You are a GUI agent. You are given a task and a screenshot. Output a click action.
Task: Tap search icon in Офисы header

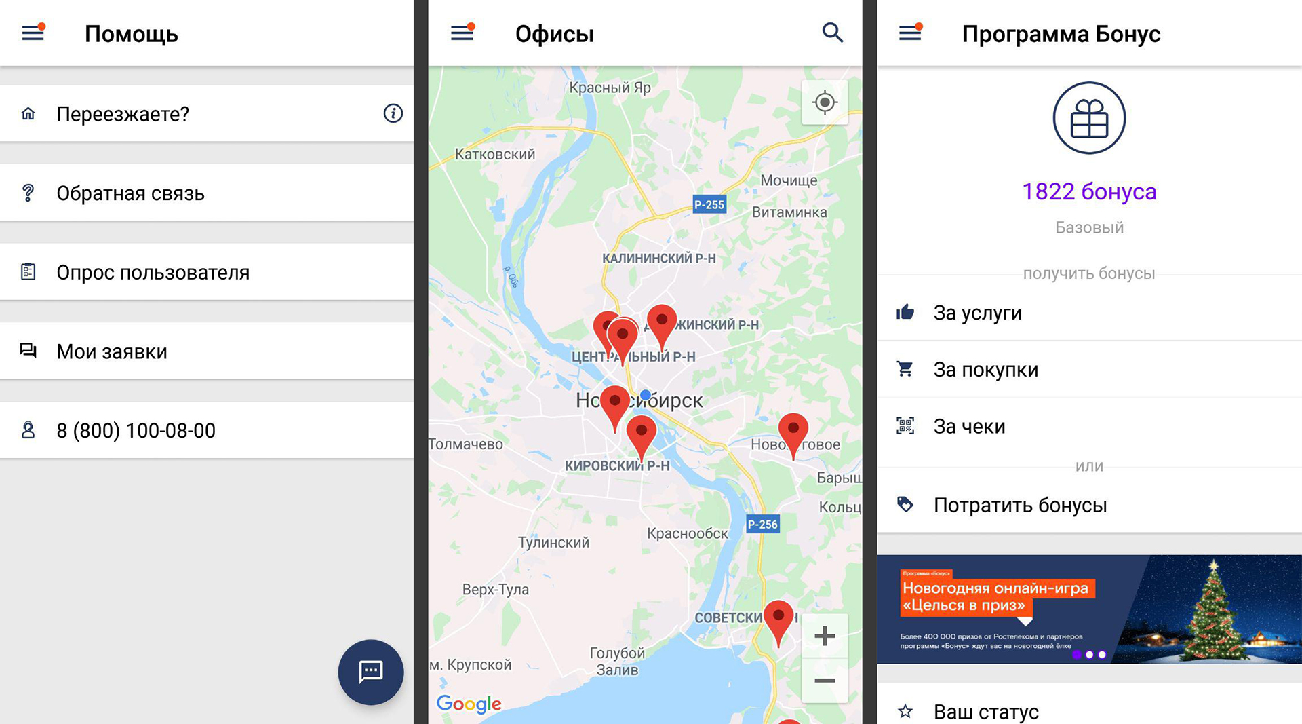(x=832, y=33)
